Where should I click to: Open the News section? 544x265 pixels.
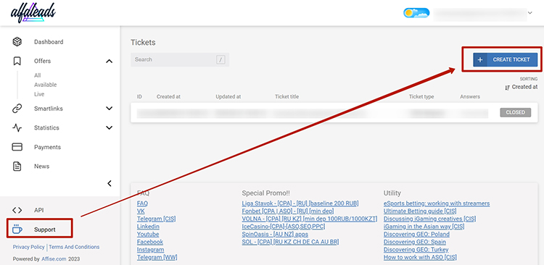(x=41, y=167)
